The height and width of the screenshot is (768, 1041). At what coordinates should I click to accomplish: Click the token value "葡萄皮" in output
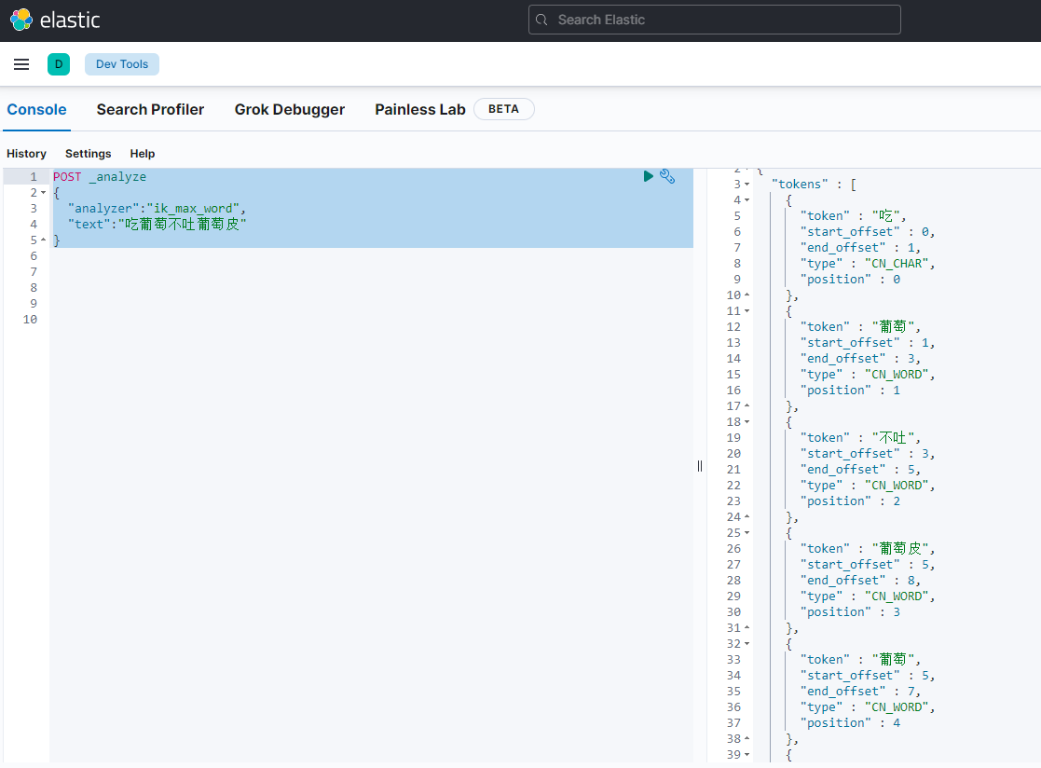coord(900,548)
